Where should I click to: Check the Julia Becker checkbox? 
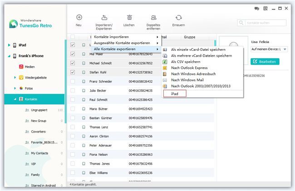click(73, 90)
